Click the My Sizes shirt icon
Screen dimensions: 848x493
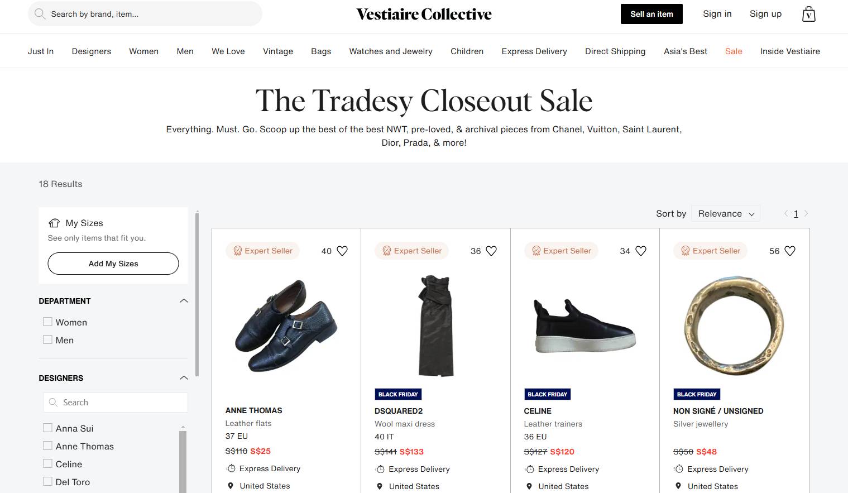54,223
